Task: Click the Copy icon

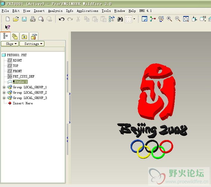Action: click(x=87, y=19)
